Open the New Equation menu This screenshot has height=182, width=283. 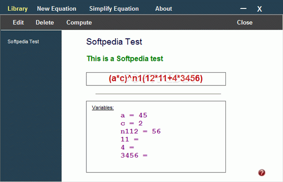point(57,8)
